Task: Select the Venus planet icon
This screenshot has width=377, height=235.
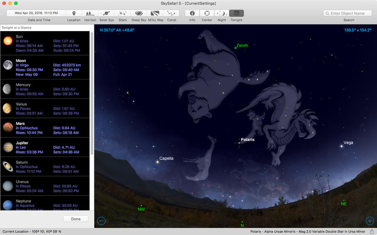Action: (7, 109)
